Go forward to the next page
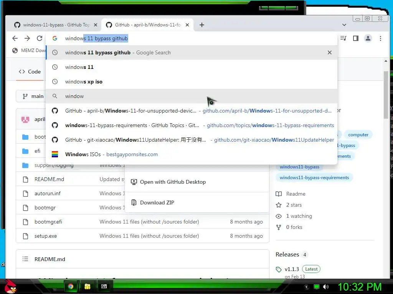The image size is (393, 294). tap(27, 38)
